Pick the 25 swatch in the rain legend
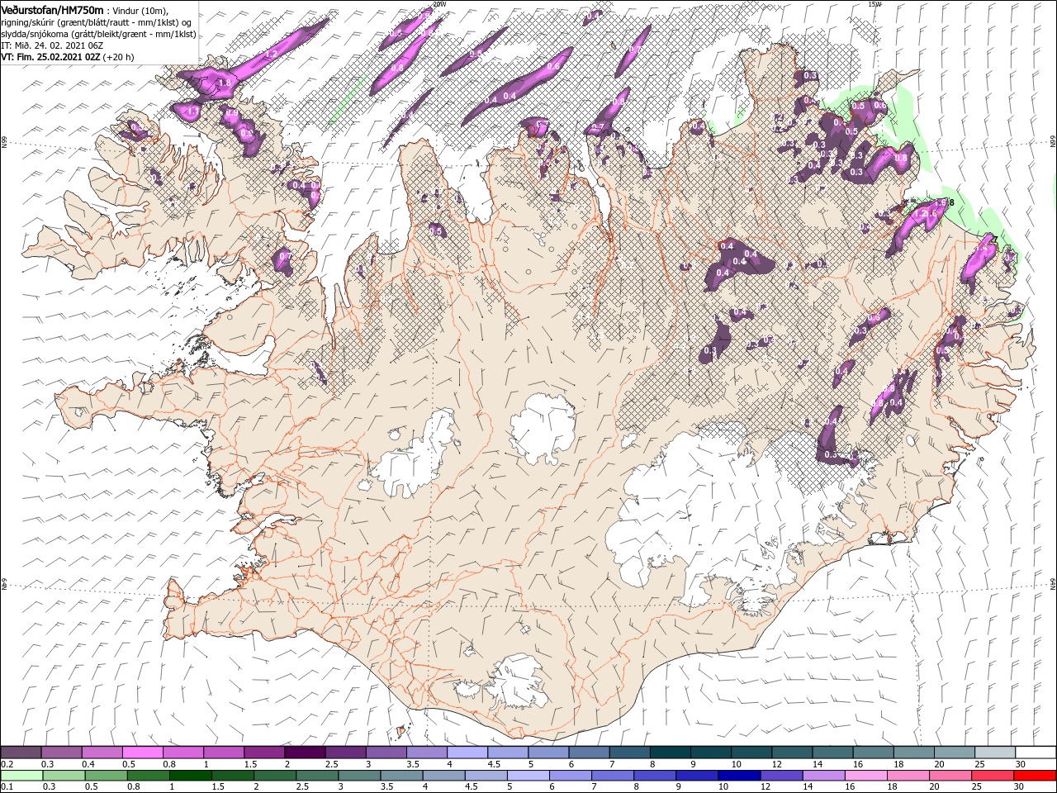 (992, 776)
